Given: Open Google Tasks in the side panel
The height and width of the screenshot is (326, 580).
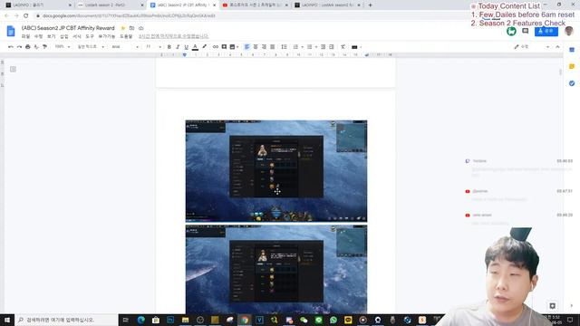Looking at the screenshot, I should (x=572, y=83).
